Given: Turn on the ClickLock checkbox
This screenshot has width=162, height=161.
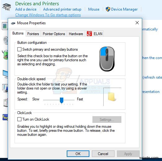Looking at the screenshot, I should pyautogui.click(x=19, y=119).
